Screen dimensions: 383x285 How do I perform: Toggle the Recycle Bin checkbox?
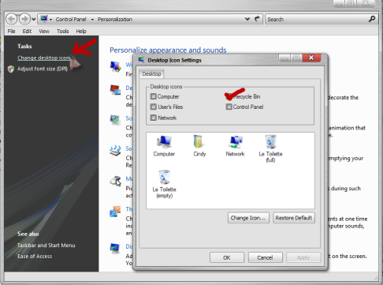coord(229,96)
